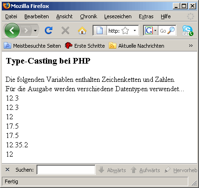Open the Lesezeichen menu
The image size is (199, 188).
pyautogui.click(x=118, y=16)
